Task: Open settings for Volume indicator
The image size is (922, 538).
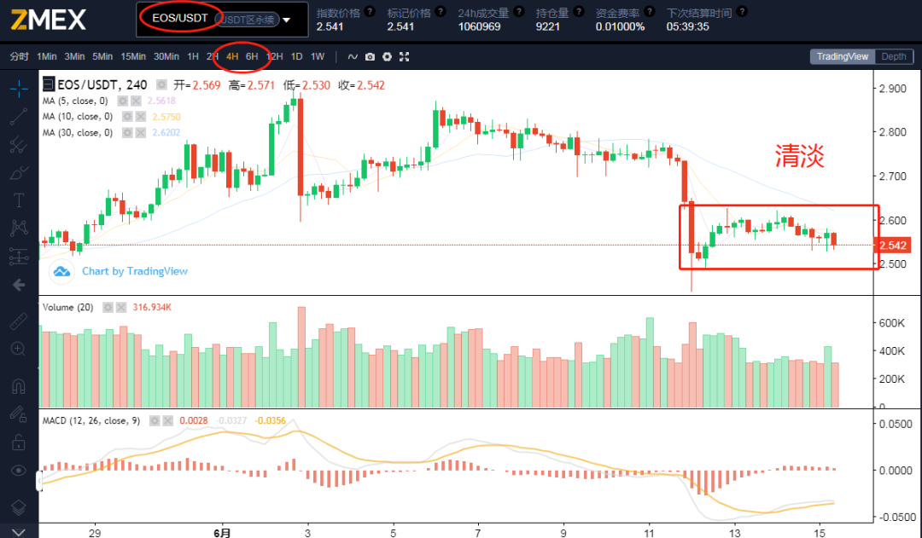Action: coord(108,307)
